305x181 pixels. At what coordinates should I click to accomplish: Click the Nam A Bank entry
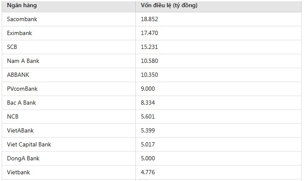tap(23, 61)
